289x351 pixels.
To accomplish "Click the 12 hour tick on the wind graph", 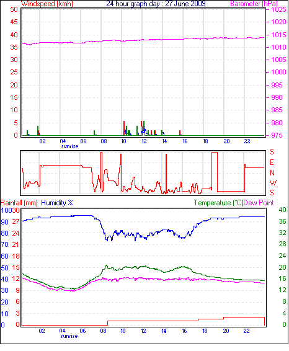I will pyautogui.click(x=144, y=141).
